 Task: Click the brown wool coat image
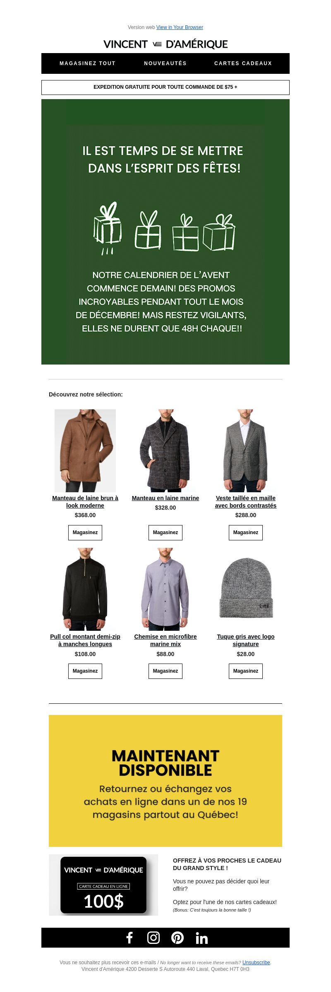[x=85, y=451]
